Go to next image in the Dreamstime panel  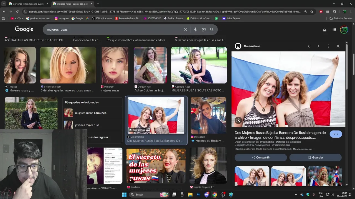pyautogui.click(x=318, y=46)
